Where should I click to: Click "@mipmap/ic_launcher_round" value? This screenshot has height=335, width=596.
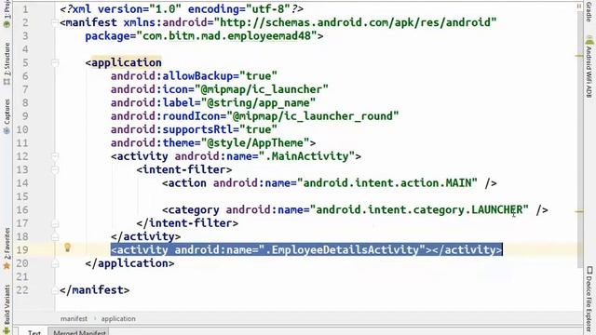(313, 116)
